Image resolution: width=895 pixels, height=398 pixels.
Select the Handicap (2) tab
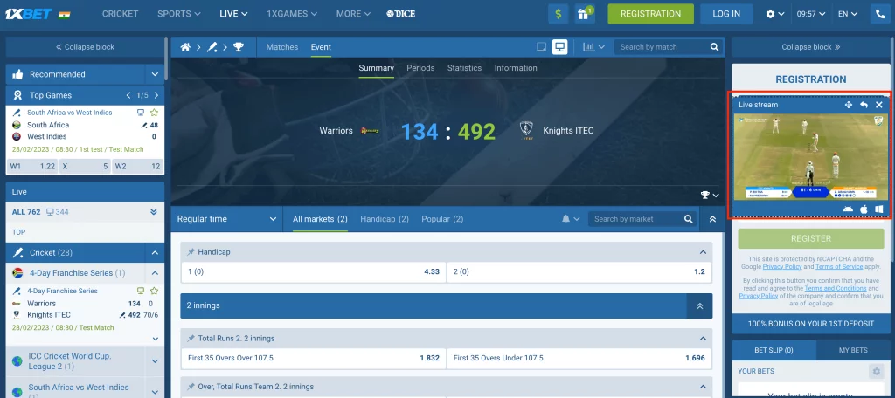[385, 219]
